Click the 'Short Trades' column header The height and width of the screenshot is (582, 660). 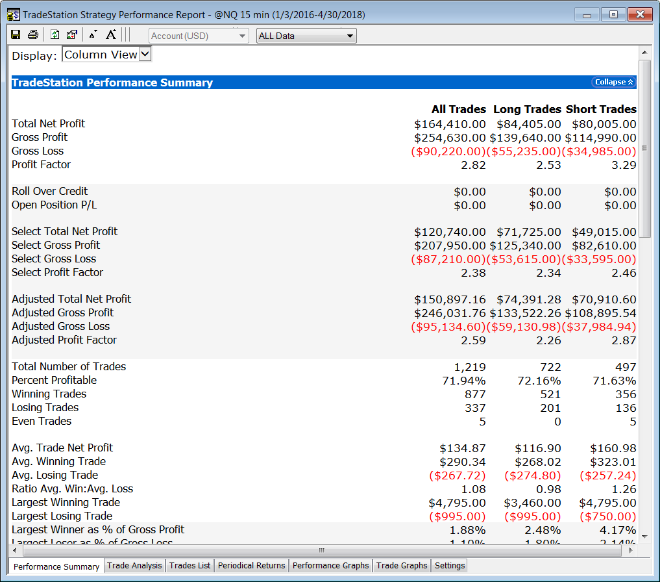(601, 110)
